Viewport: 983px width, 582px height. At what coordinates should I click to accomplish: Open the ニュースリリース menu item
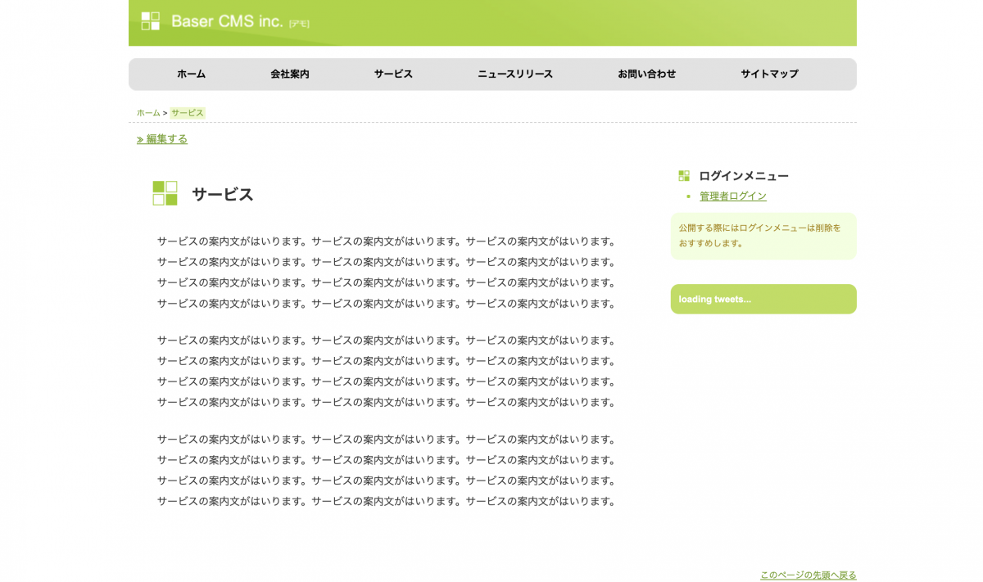click(515, 74)
